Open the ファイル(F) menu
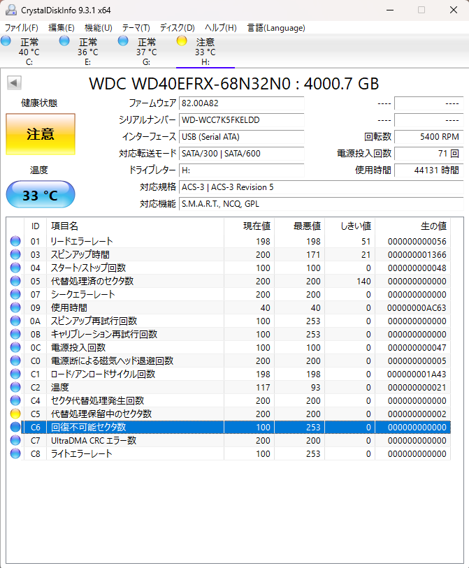 point(22,28)
